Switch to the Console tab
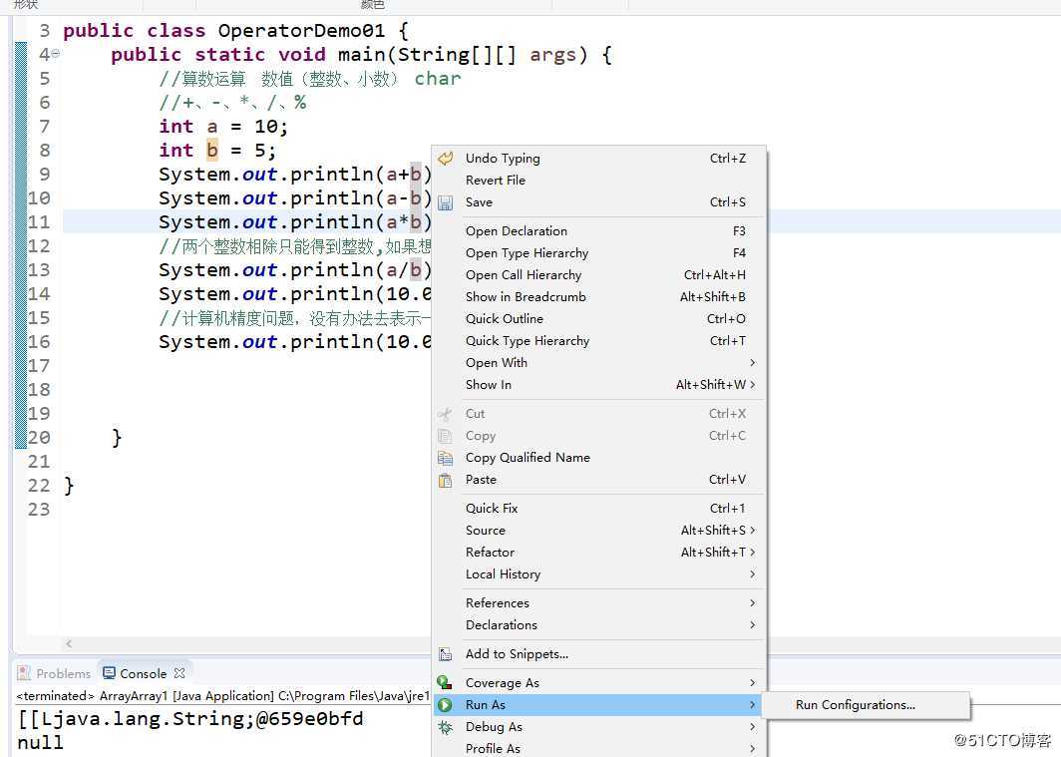 [x=144, y=673]
